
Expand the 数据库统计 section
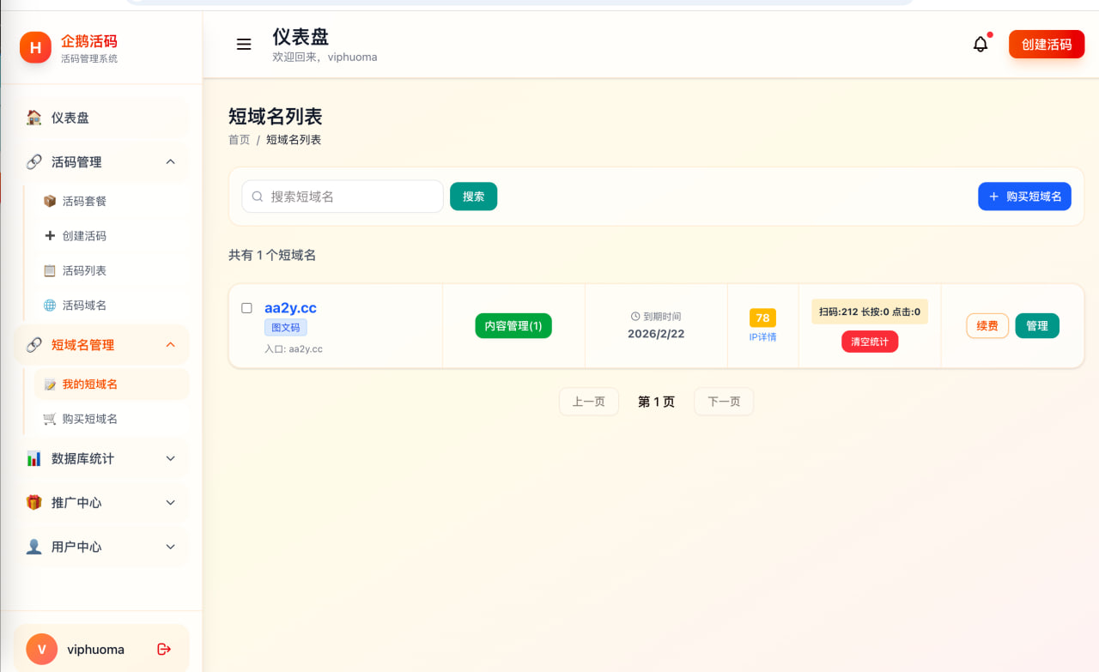click(x=170, y=458)
